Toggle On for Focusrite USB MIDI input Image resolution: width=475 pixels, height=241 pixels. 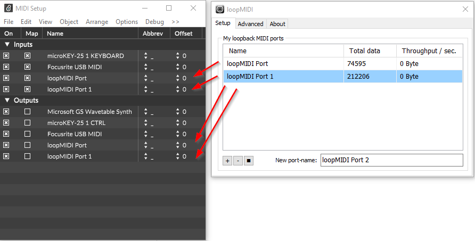(x=6, y=67)
